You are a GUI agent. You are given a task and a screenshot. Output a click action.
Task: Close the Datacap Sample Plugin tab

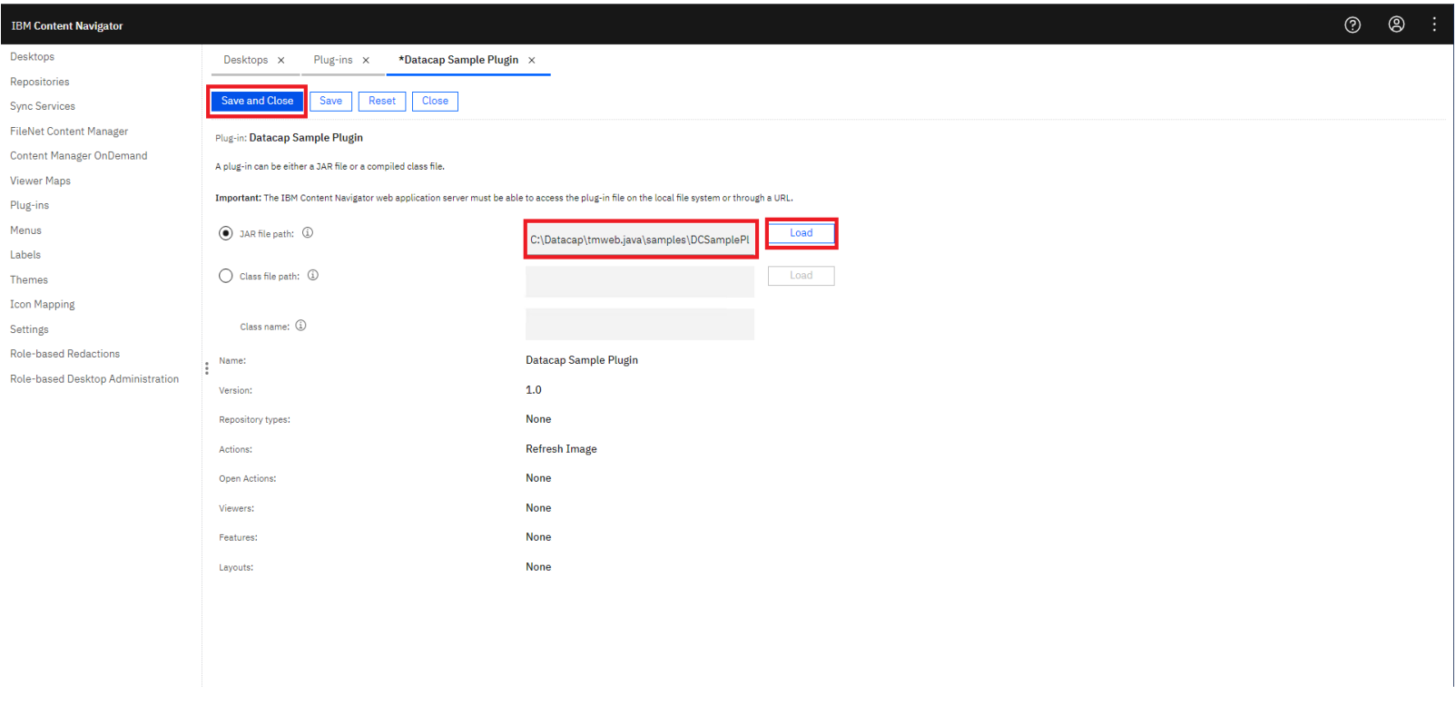[532, 61]
